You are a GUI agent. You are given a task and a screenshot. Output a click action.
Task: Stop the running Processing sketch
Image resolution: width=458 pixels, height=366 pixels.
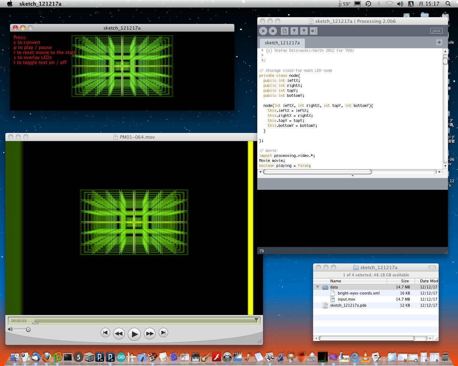tap(273, 31)
